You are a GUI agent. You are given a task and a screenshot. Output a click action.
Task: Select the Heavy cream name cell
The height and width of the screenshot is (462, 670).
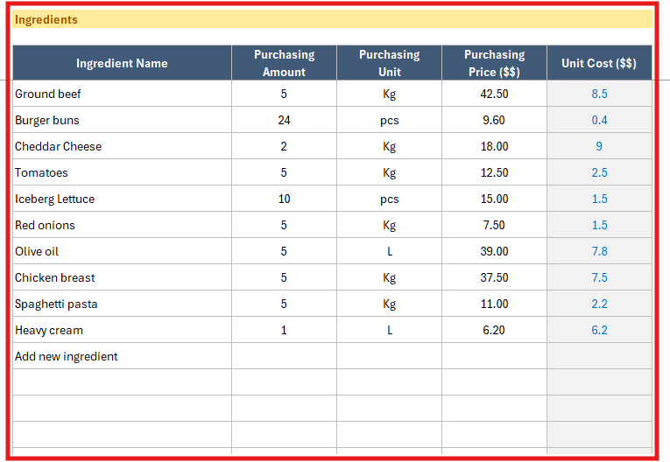(x=123, y=330)
